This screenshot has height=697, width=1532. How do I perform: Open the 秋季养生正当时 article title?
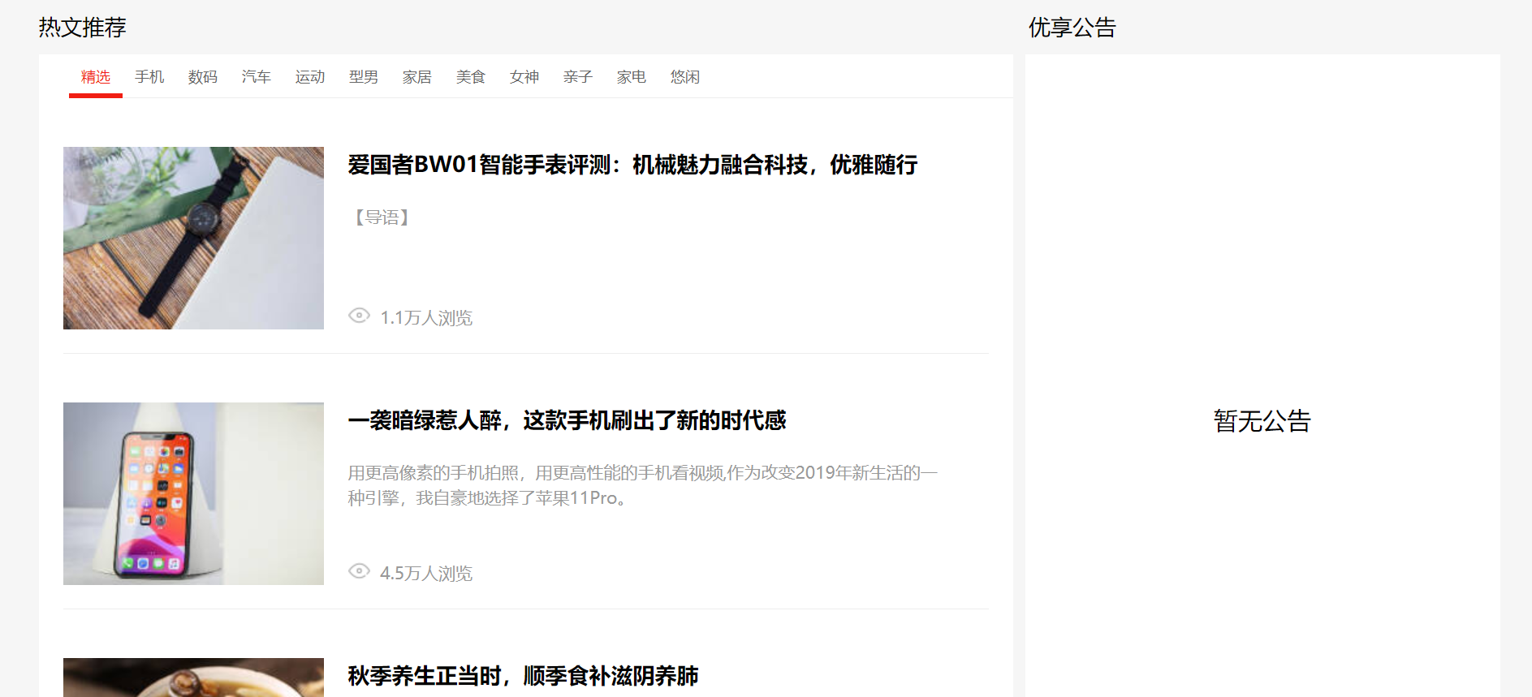tap(523, 676)
